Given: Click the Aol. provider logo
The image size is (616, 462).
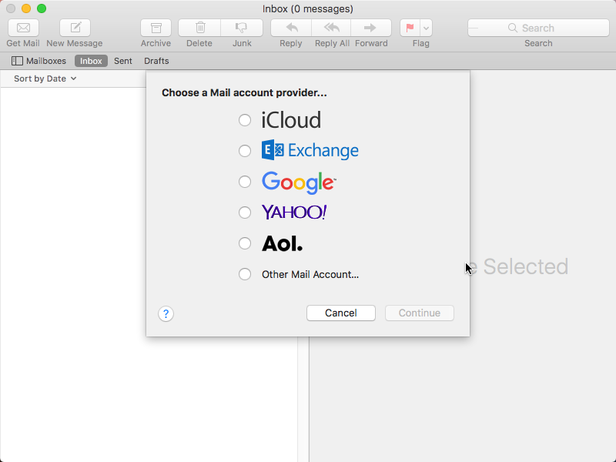Looking at the screenshot, I should (282, 243).
